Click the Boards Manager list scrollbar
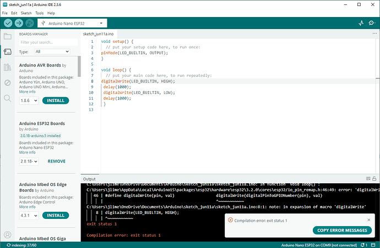The image size is (380, 248). point(79,66)
